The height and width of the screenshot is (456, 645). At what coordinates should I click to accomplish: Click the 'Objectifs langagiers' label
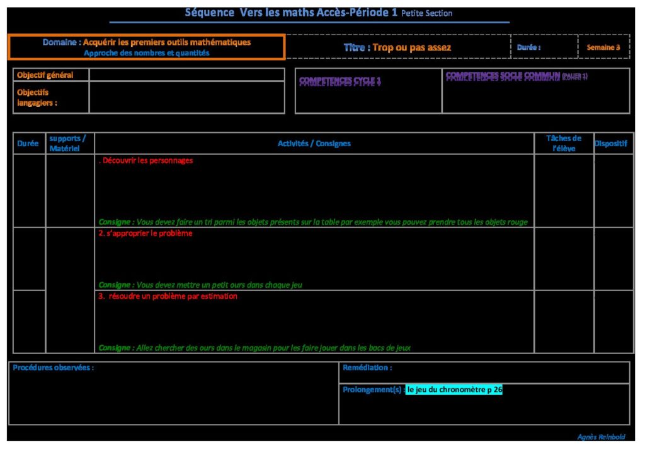(38, 97)
